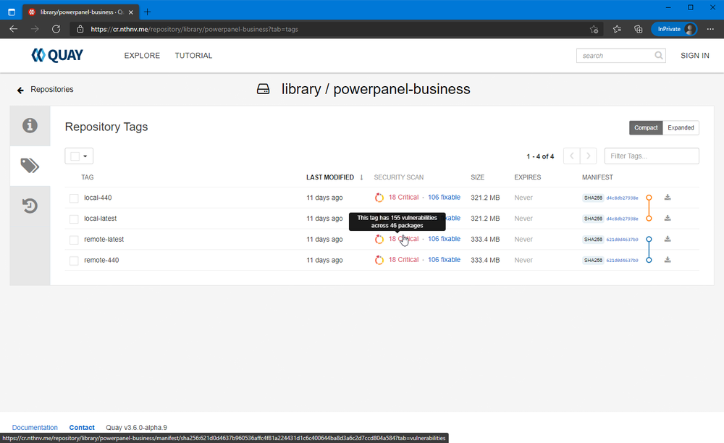Open the Explore menu item
The height and width of the screenshot is (443, 724).
click(142, 55)
